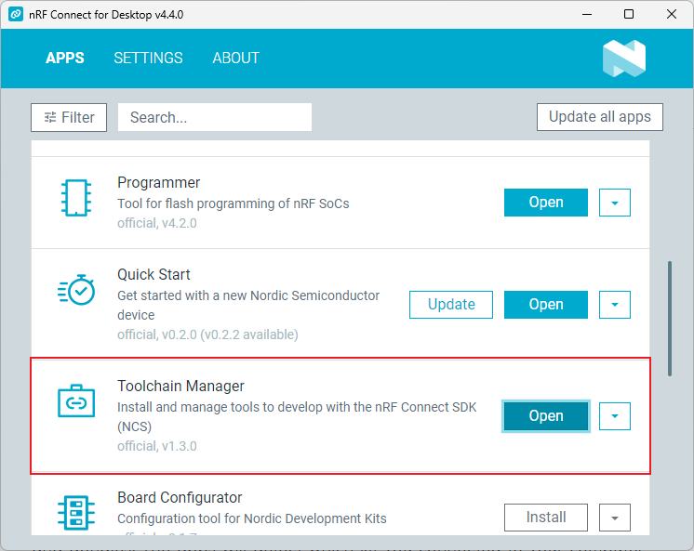Switch to the ABOUT tab

(x=236, y=58)
